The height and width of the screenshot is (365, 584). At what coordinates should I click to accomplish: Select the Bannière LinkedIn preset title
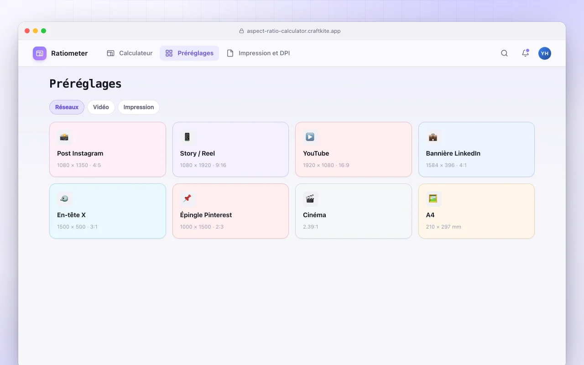(x=453, y=153)
